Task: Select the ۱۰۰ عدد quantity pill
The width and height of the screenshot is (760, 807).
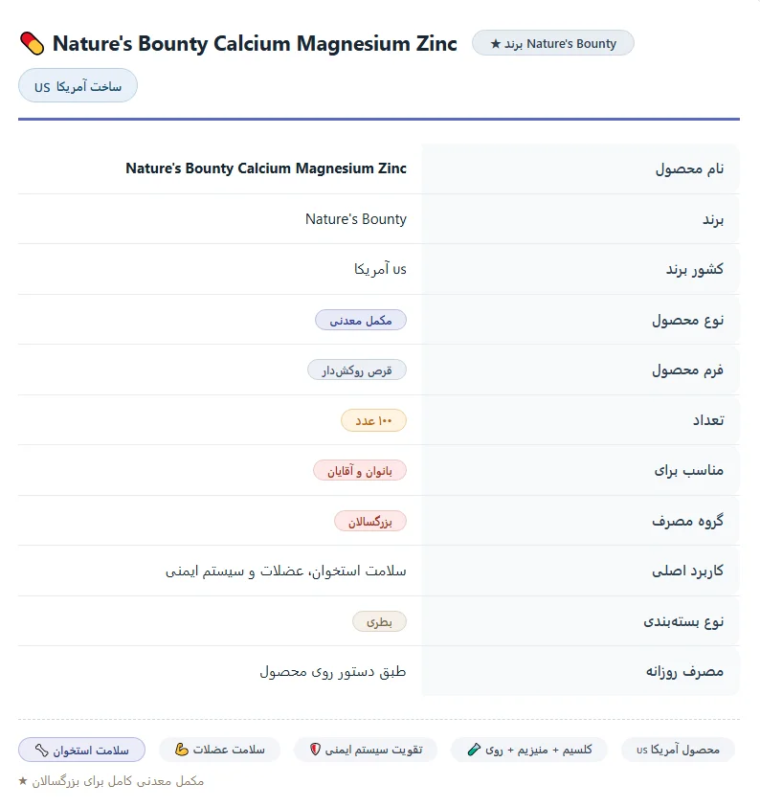Action: (373, 420)
